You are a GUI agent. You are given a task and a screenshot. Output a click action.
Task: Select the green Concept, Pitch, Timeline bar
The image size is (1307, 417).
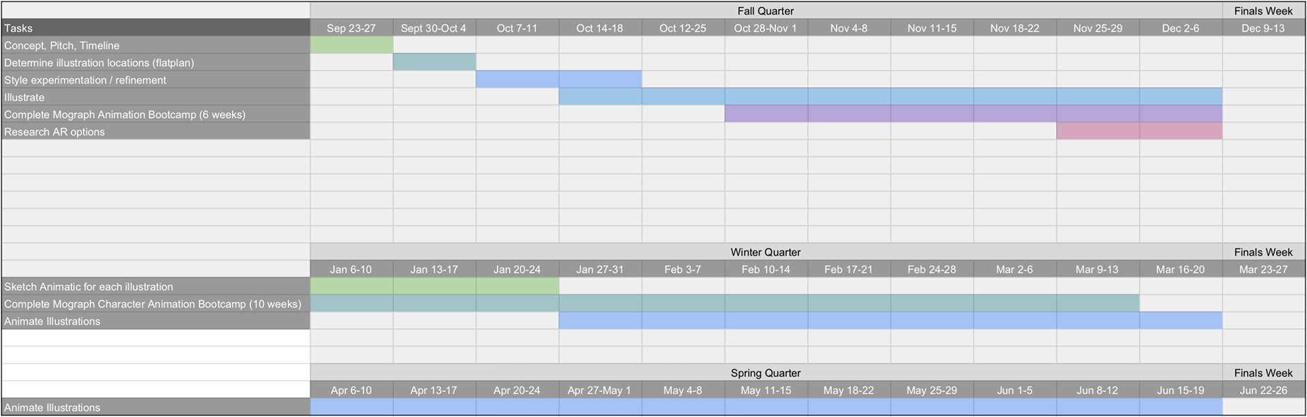(x=352, y=45)
